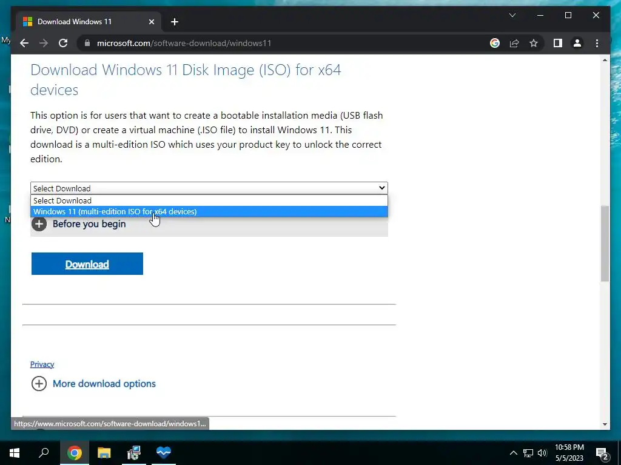Viewport: 621px width, 465px height.
Task: Bookmark this page with the star icon
Action: pyautogui.click(x=534, y=43)
